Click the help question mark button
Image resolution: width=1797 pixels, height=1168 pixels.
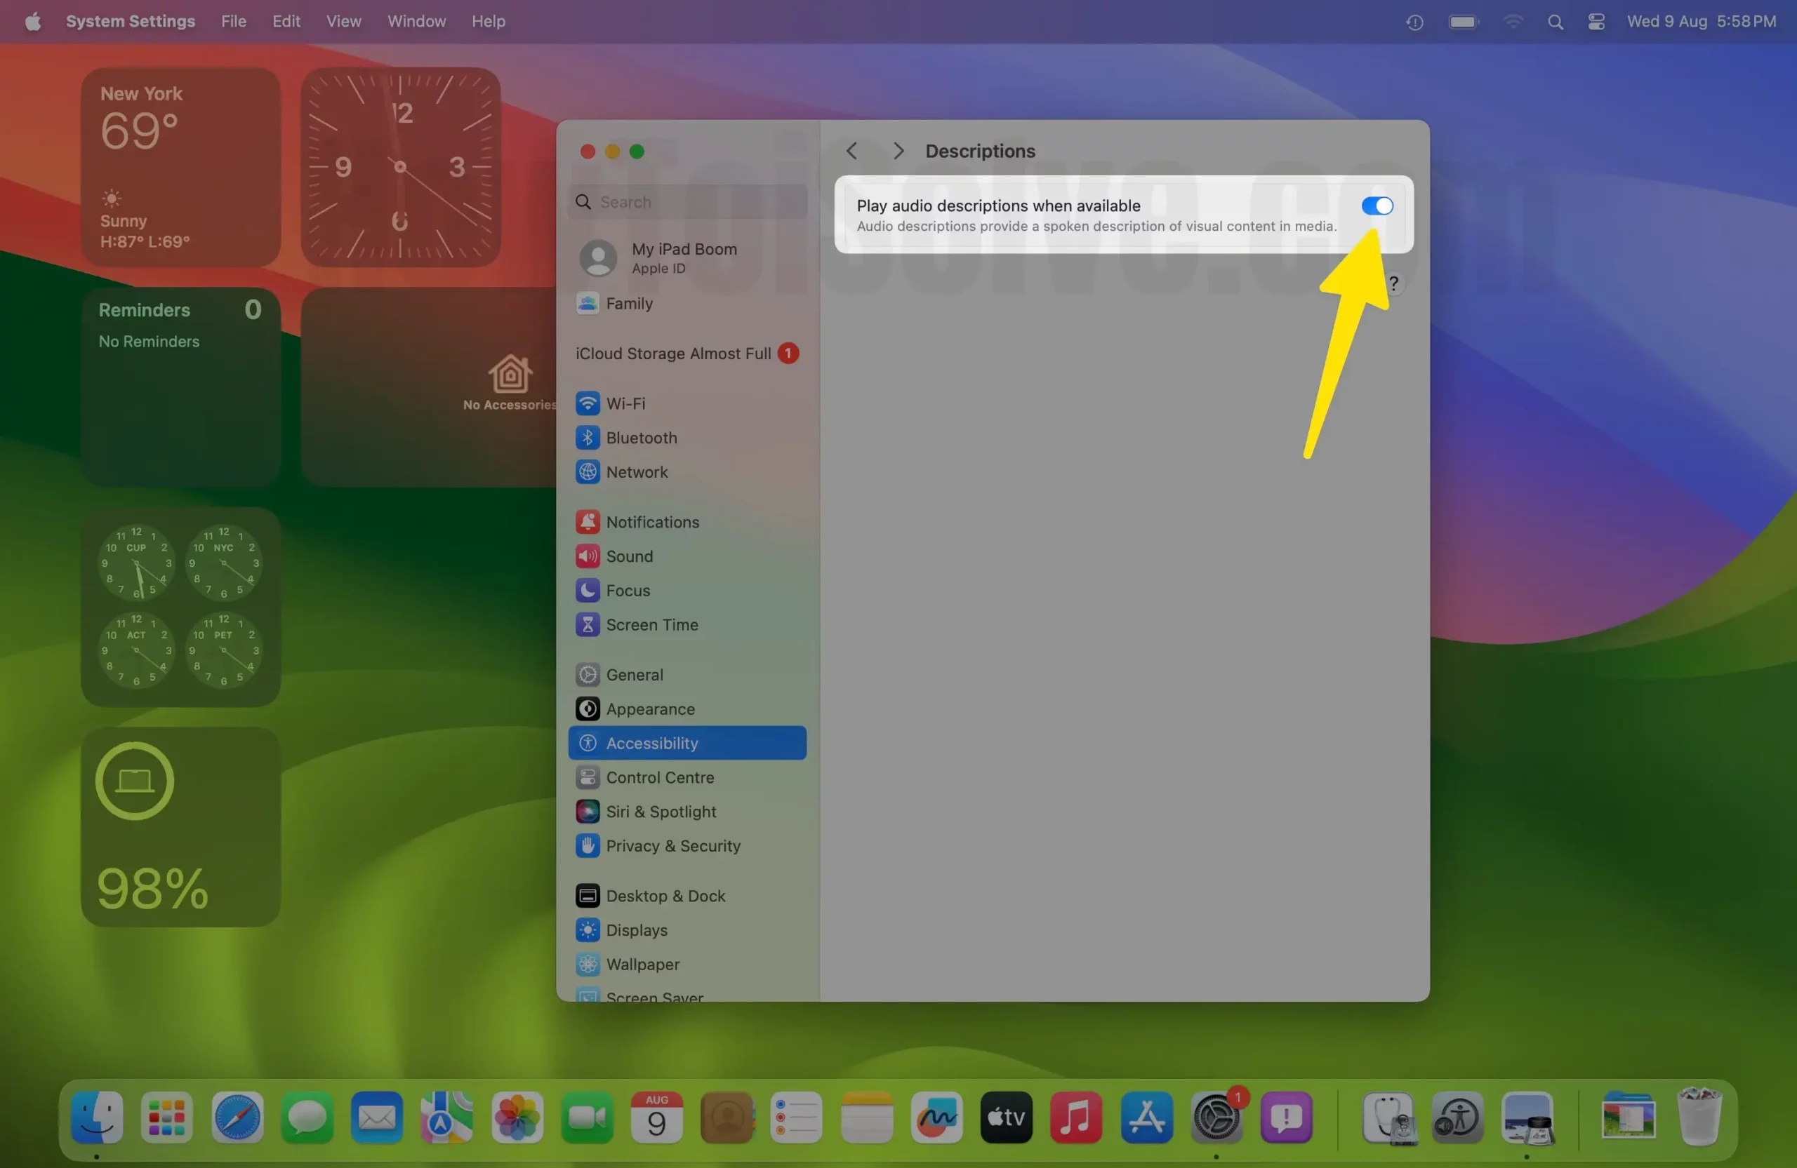click(1394, 283)
